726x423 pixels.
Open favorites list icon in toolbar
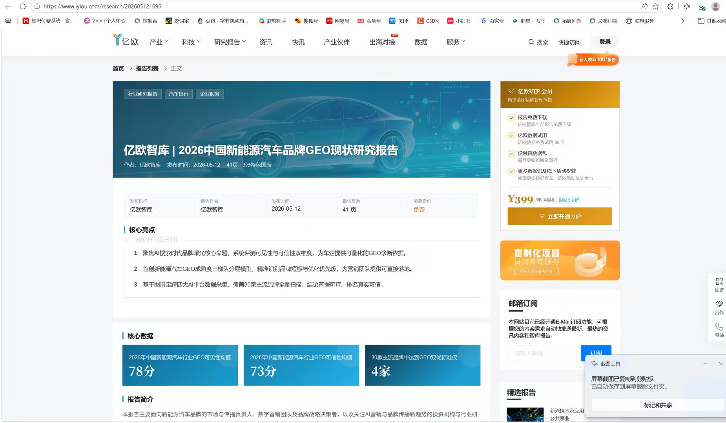pos(687,6)
